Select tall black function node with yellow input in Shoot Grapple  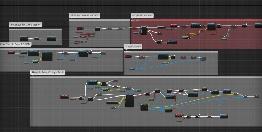pyautogui.click(x=47, y=56)
